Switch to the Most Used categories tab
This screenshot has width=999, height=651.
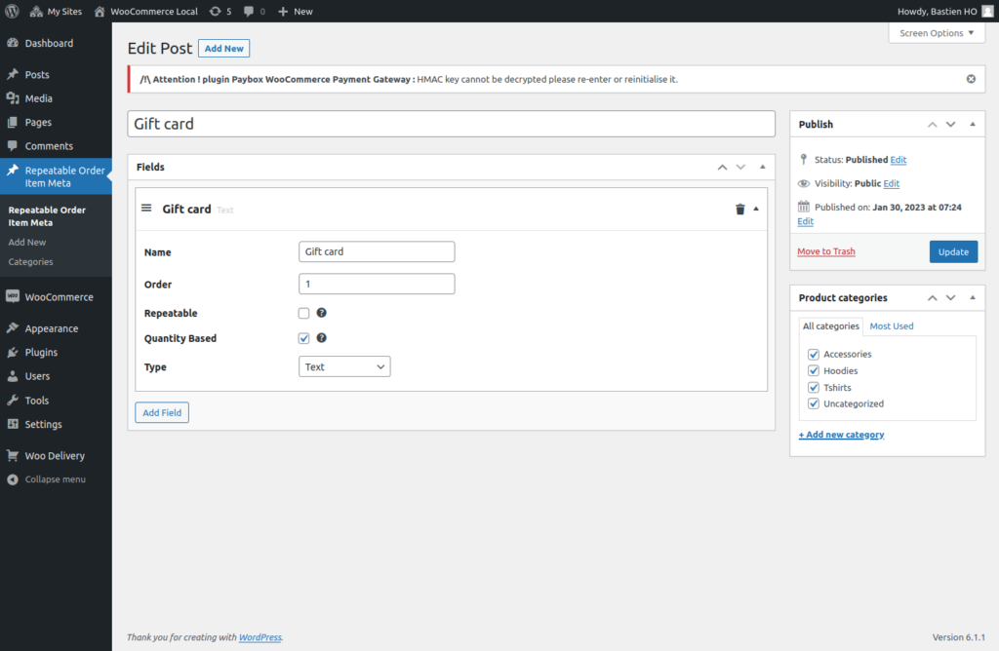(891, 325)
